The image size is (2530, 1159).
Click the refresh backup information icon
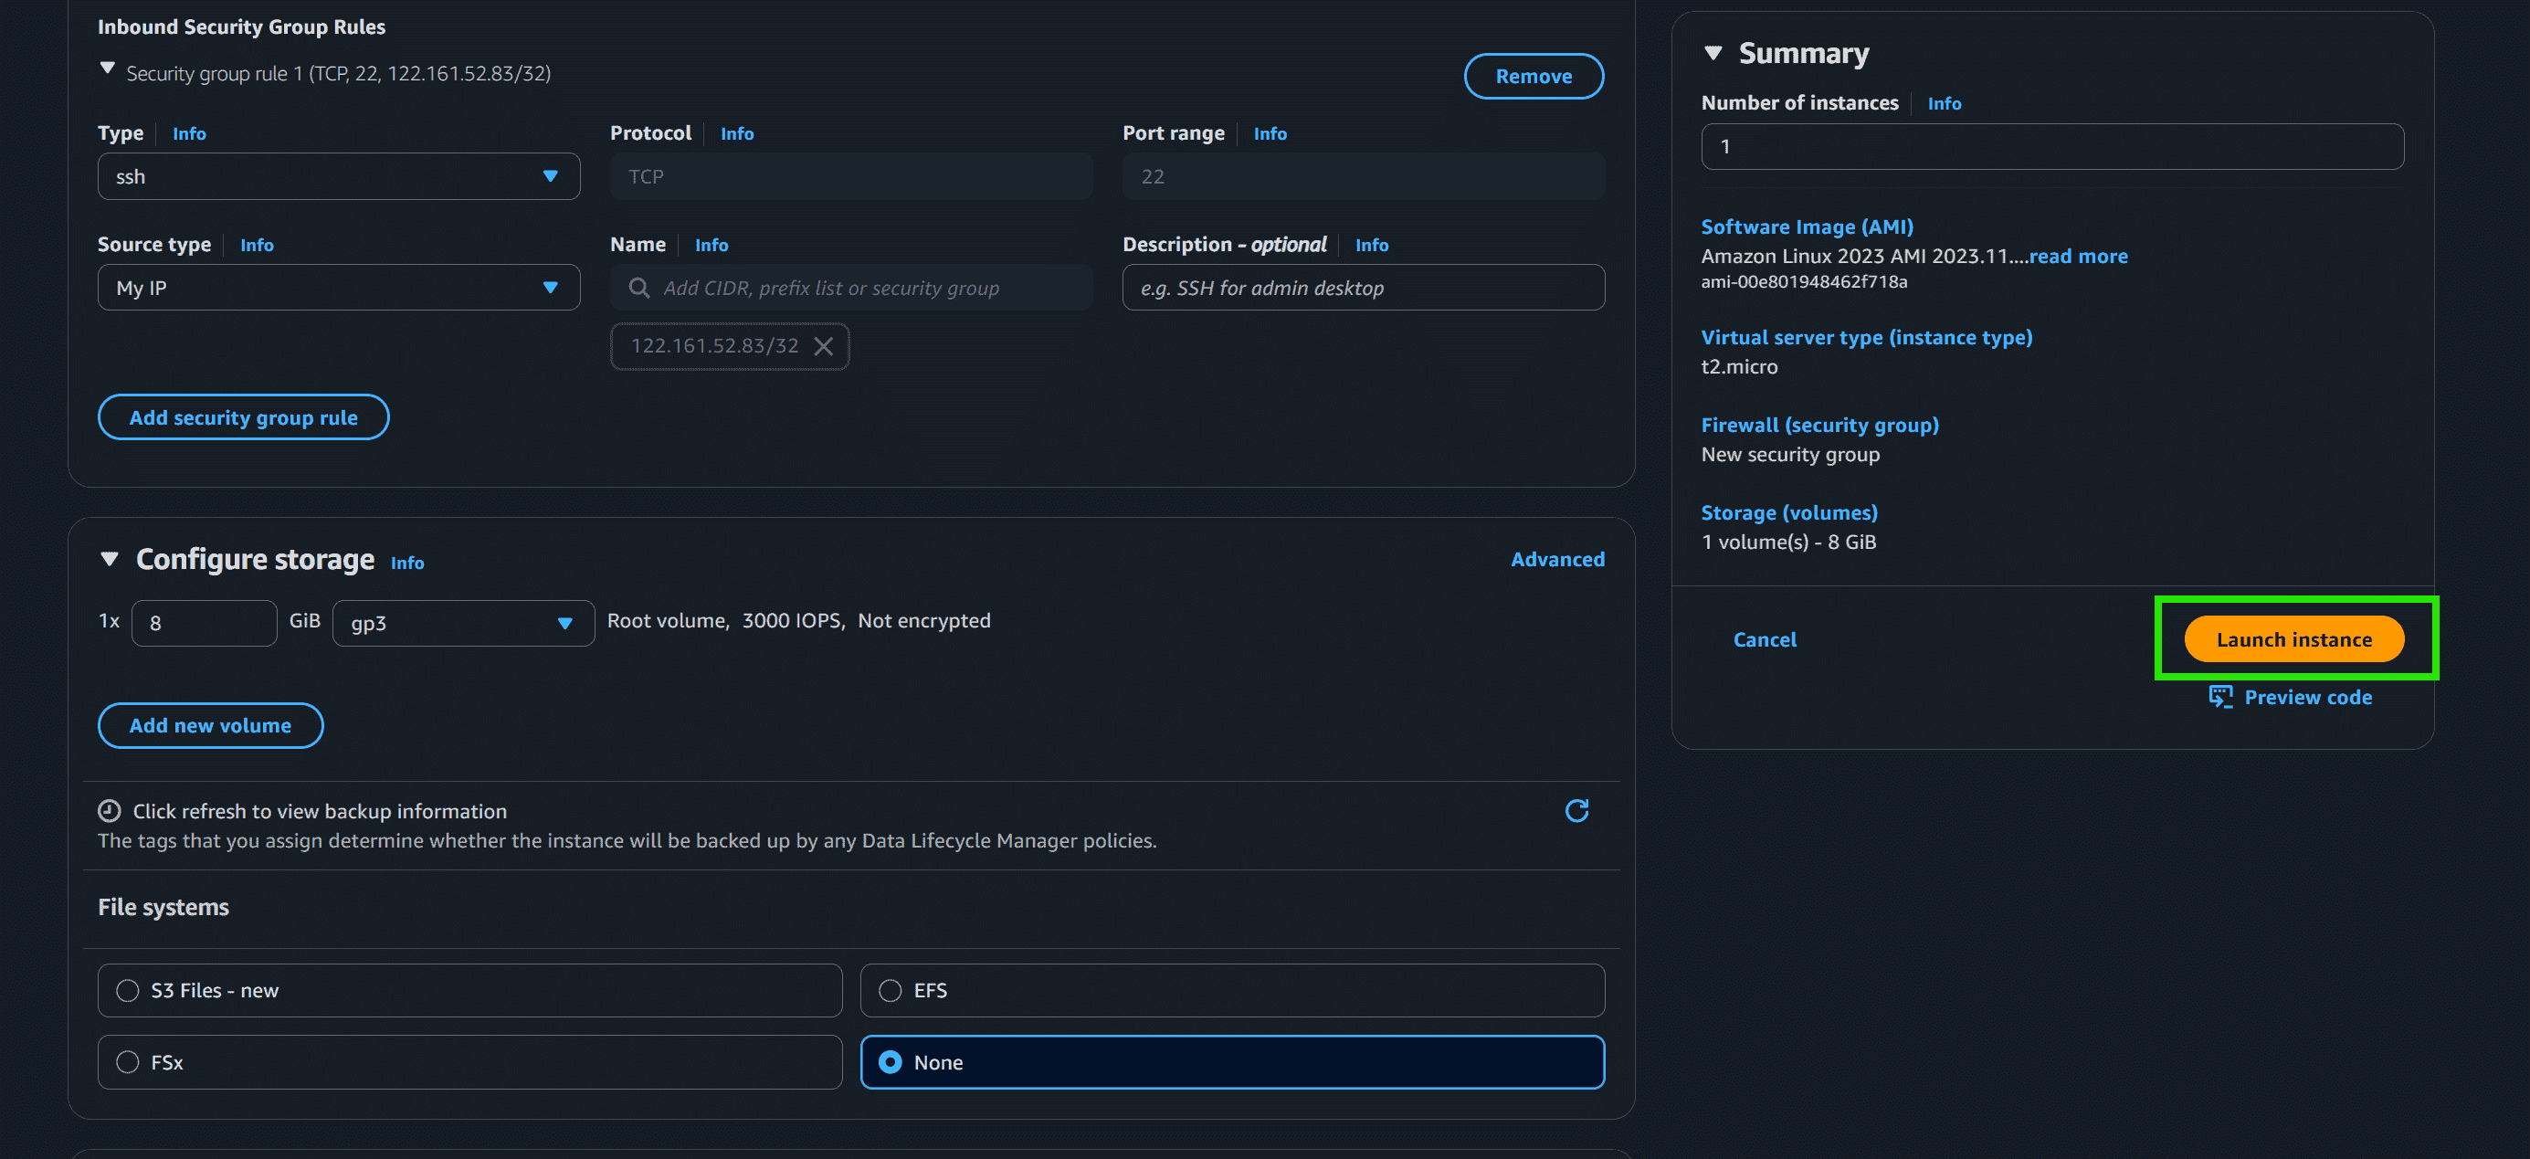coord(1576,810)
